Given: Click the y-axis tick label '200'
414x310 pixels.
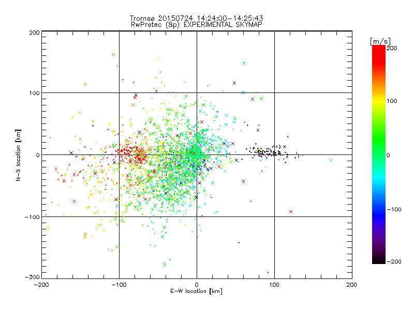Looking at the screenshot, I should [34, 33].
